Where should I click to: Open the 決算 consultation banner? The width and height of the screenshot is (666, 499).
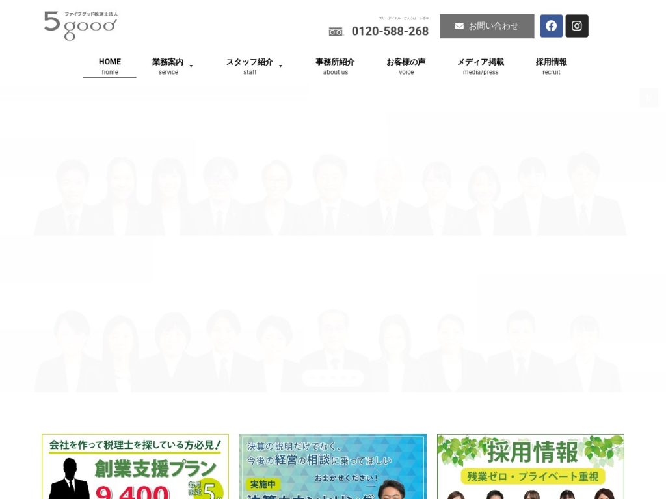(x=333, y=467)
